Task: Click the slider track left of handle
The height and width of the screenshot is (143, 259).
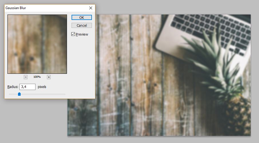Action: coord(13,94)
